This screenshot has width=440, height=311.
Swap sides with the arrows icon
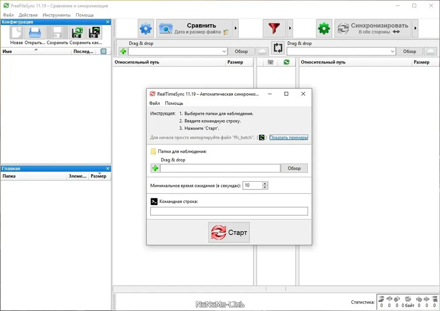[x=278, y=48]
